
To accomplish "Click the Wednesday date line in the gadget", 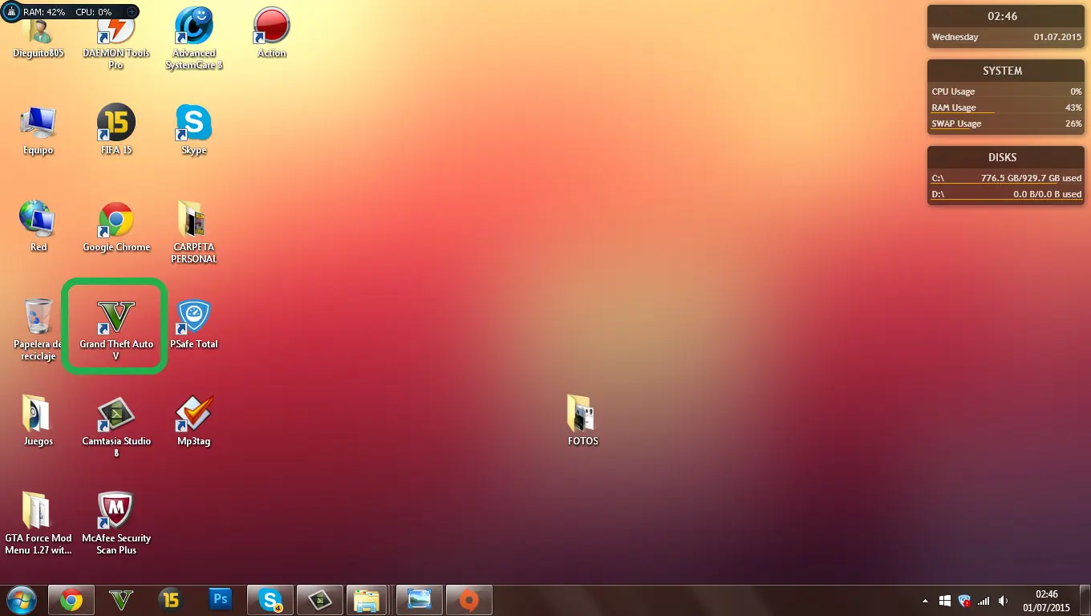I will tap(1006, 37).
